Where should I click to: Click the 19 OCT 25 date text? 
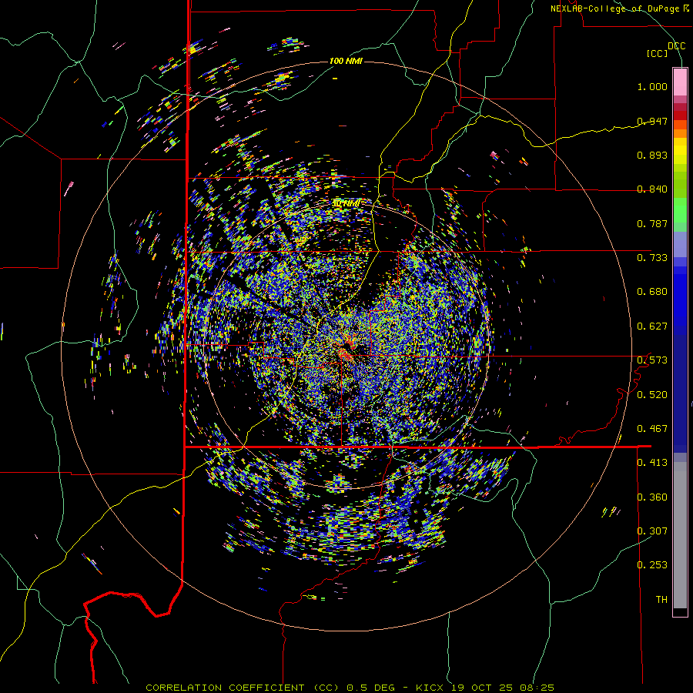(482, 688)
